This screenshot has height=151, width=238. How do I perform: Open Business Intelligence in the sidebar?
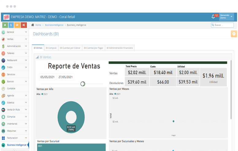click(15, 145)
